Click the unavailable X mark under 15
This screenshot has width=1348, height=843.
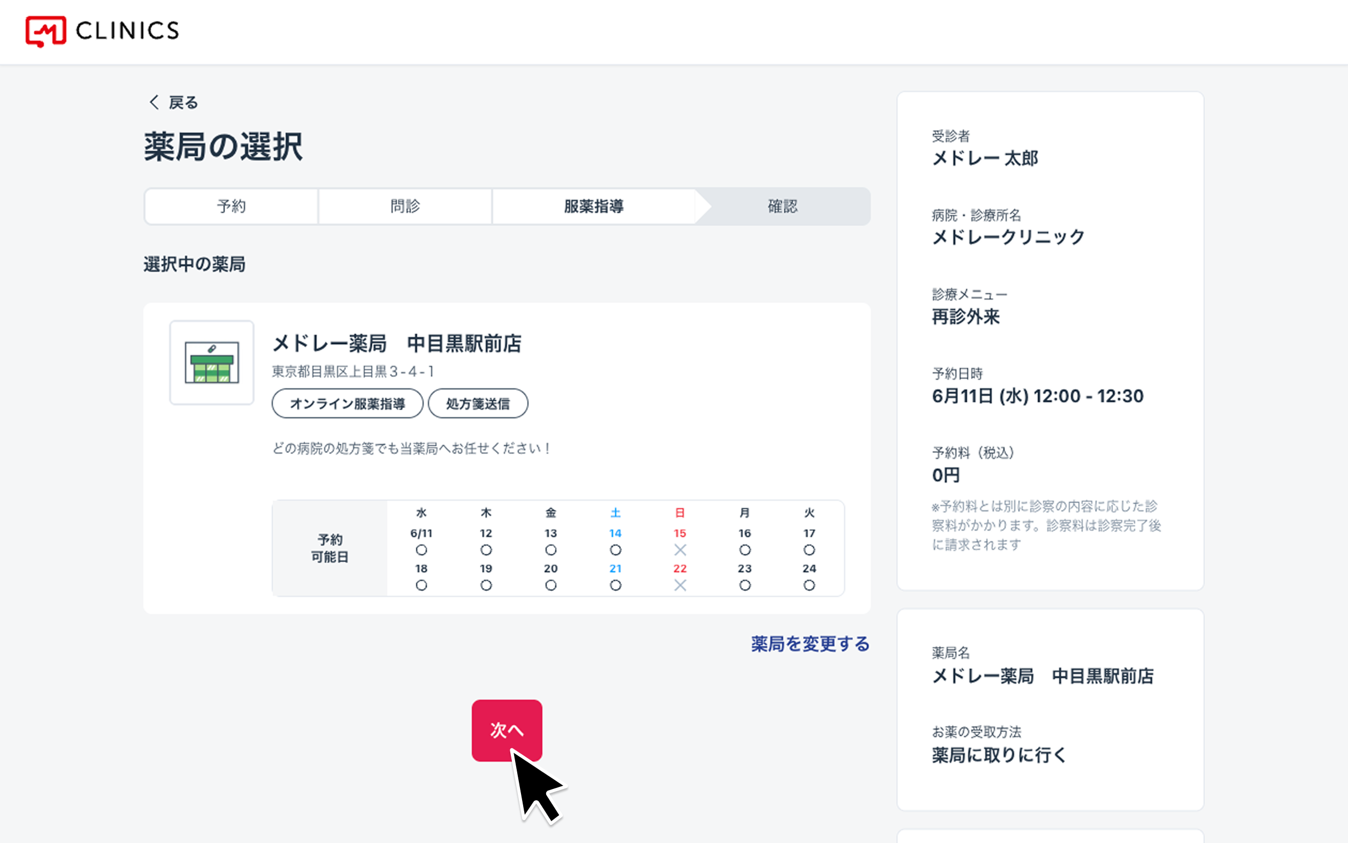[679, 550]
